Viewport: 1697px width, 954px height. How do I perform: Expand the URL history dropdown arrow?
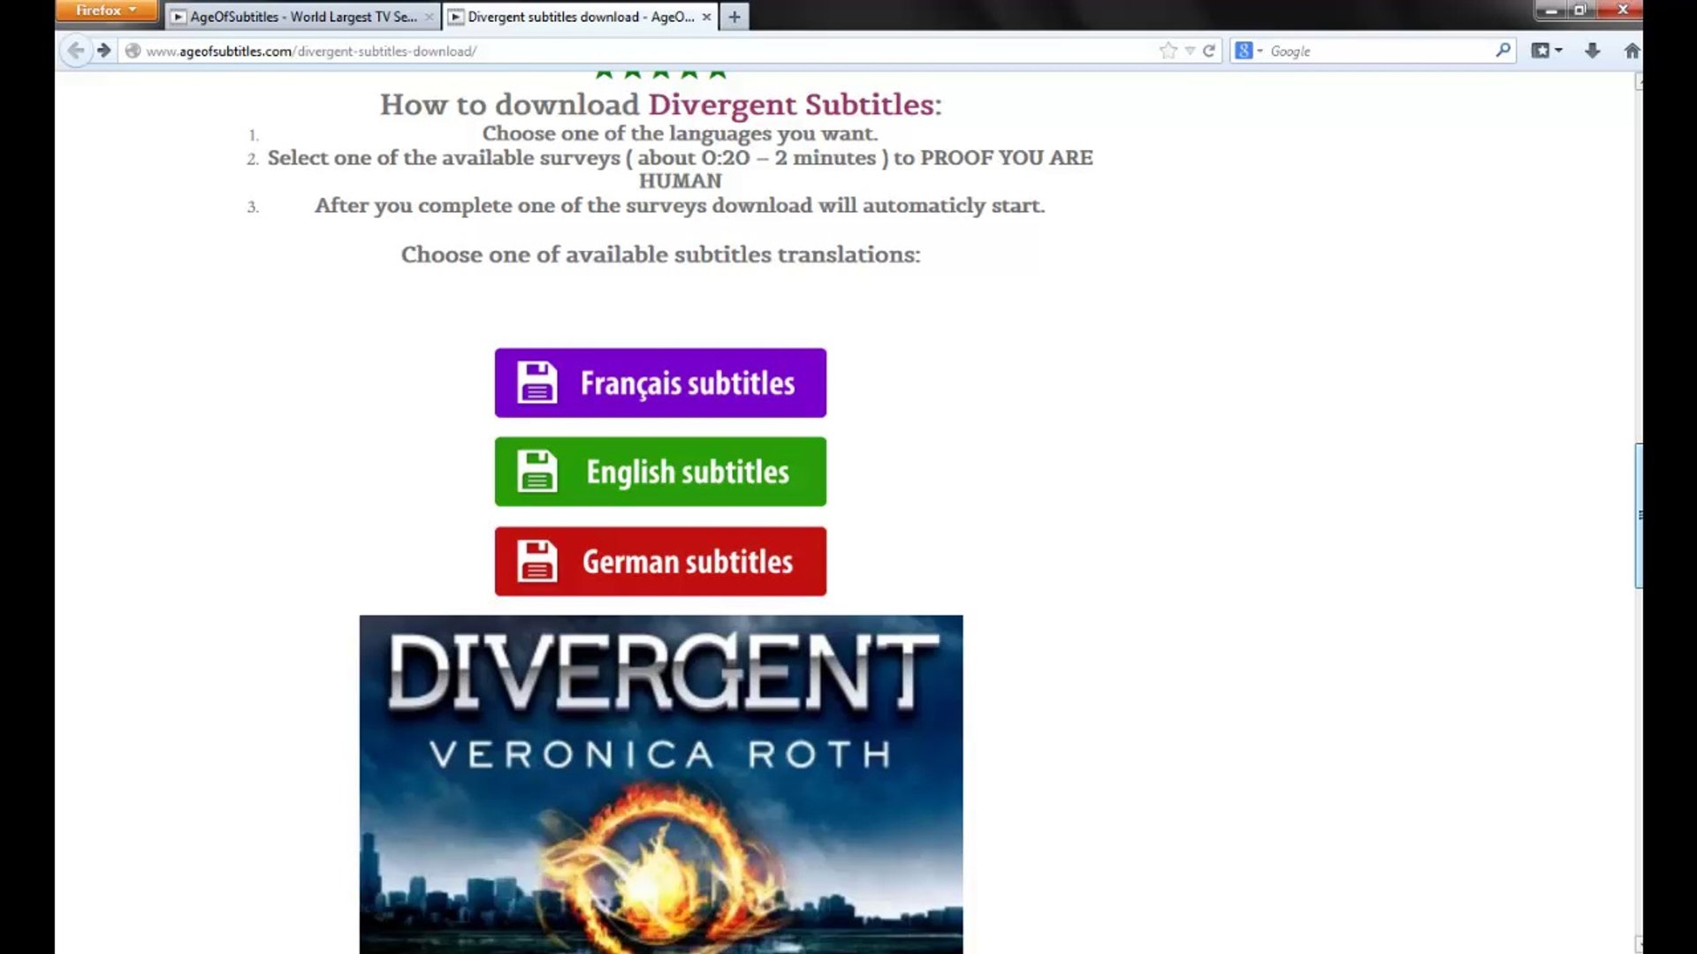pos(1190,50)
